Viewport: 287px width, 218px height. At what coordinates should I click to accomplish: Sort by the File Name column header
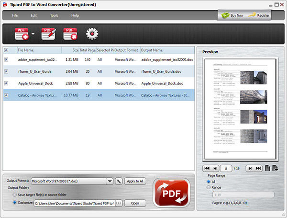39,50
